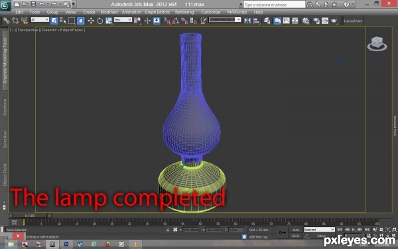Open the Animation menu
This screenshot has width=398, height=249.
131,12
